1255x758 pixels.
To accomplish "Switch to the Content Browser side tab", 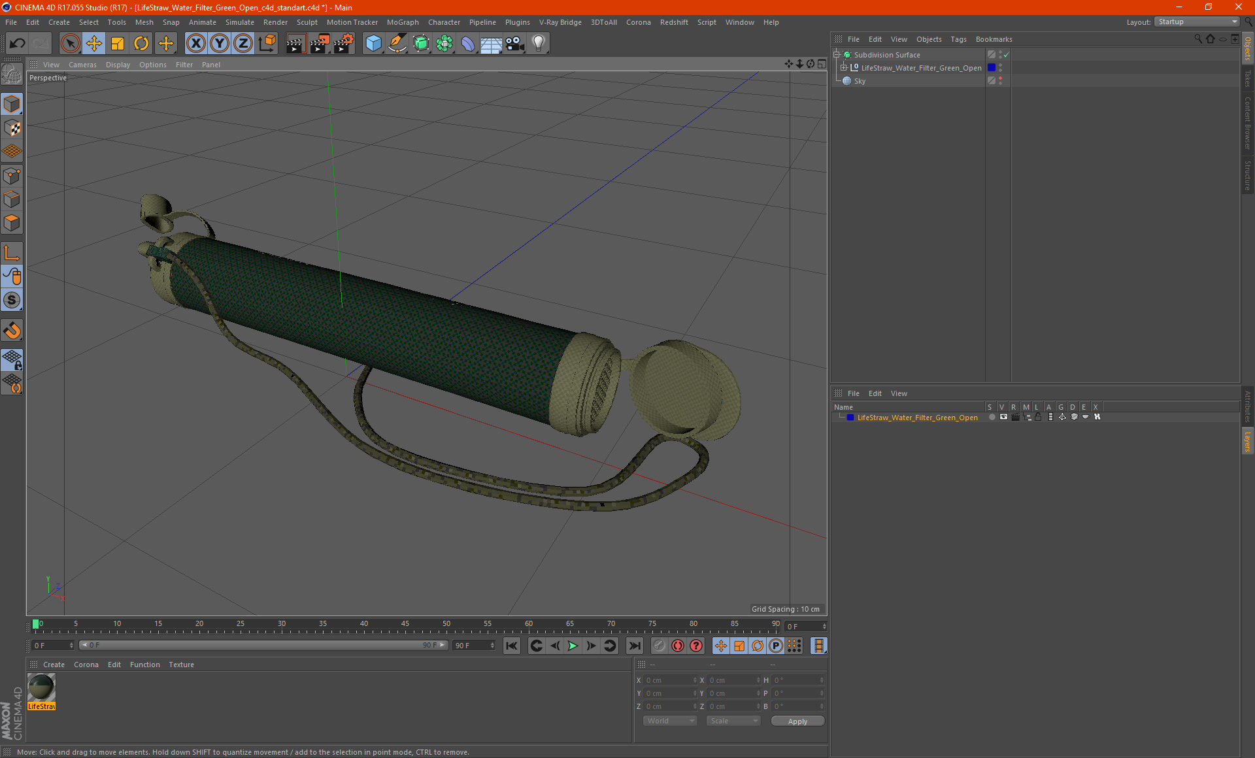I will (1248, 123).
